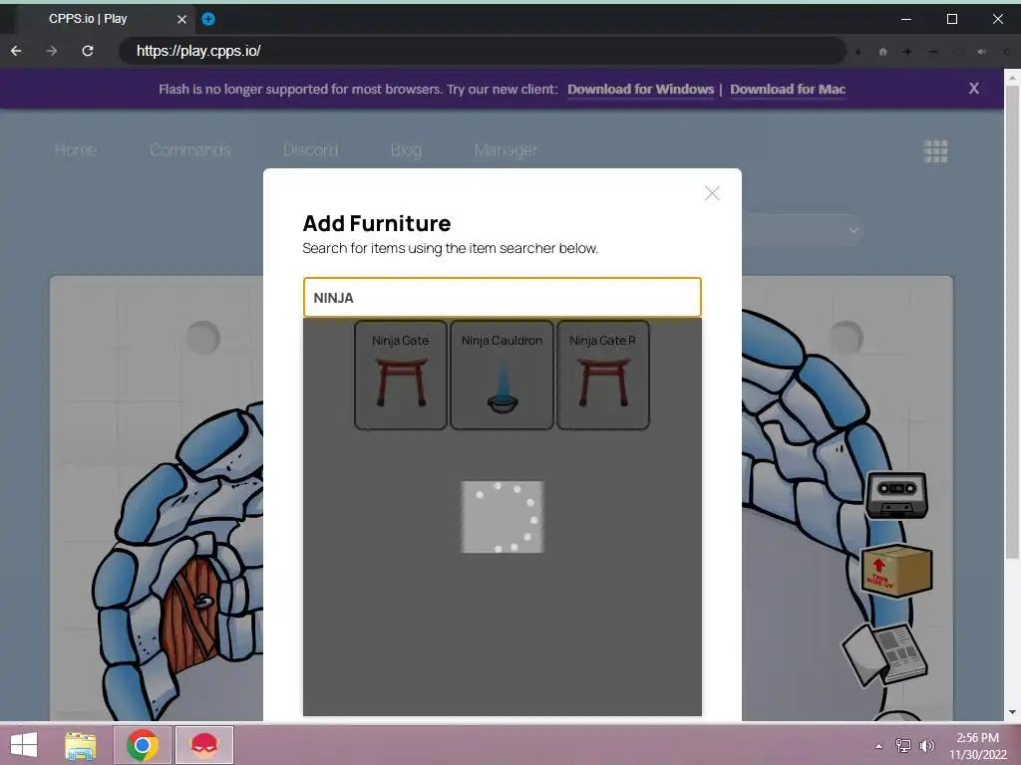Click the page vertical scrollbar
1021x765 pixels.
[x=1012, y=322]
